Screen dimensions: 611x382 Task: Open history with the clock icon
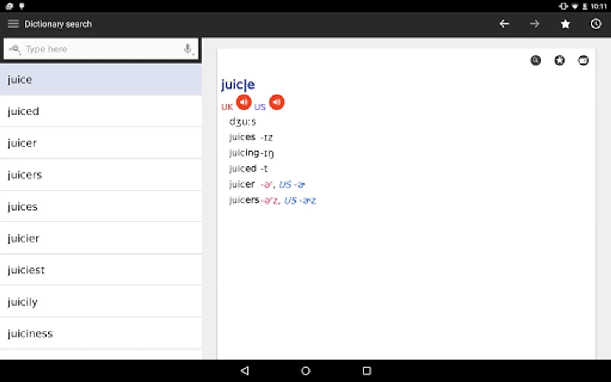point(596,24)
